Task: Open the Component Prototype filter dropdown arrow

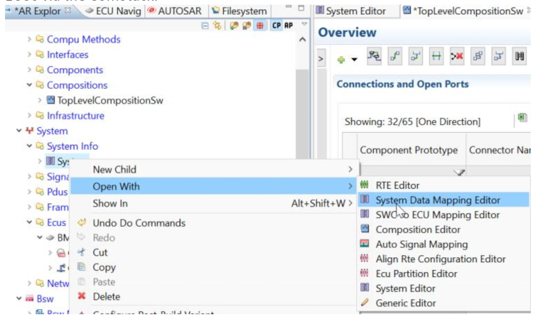Action: point(459,172)
